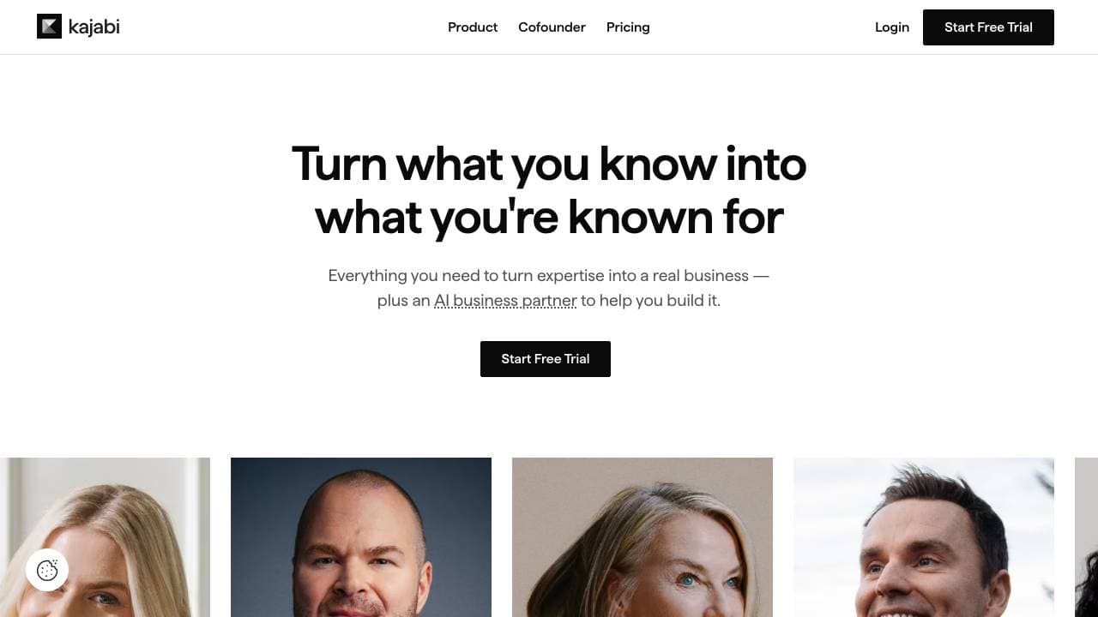Click the Login link
Screen dimensions: 1098x617
[x=892, y=27]
